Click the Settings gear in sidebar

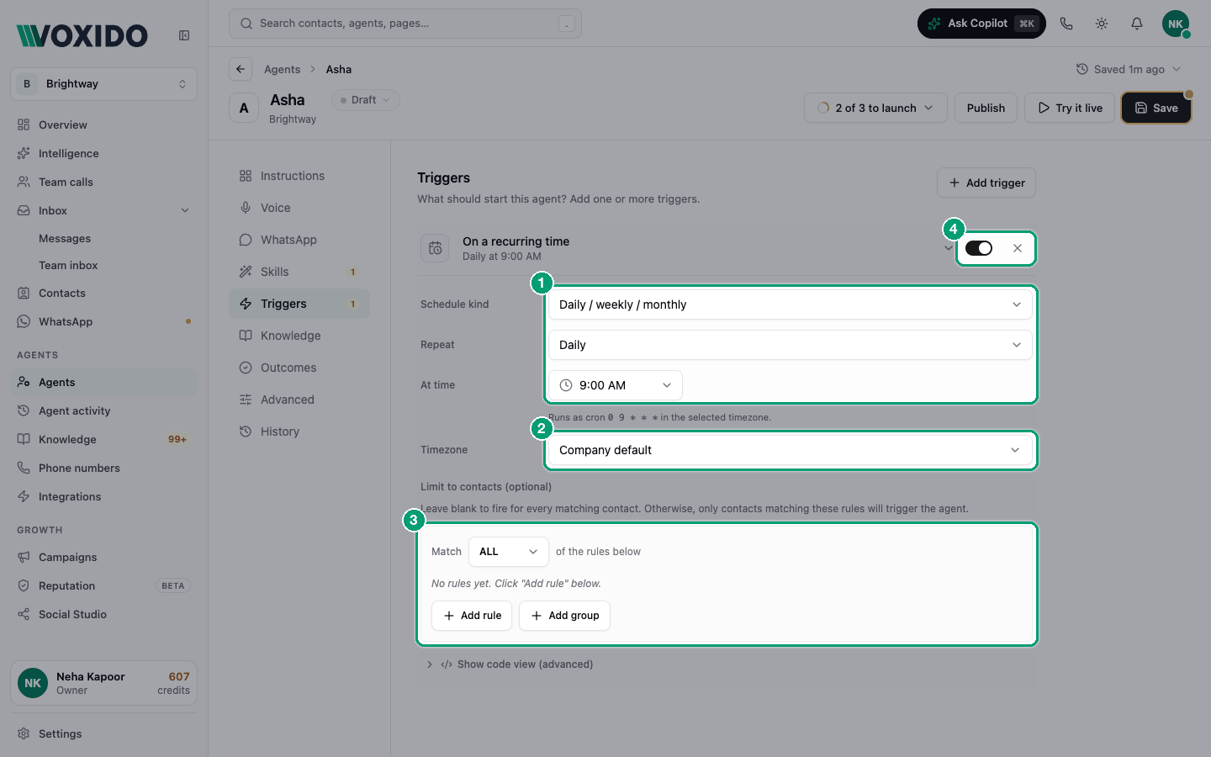coord(24,733)
